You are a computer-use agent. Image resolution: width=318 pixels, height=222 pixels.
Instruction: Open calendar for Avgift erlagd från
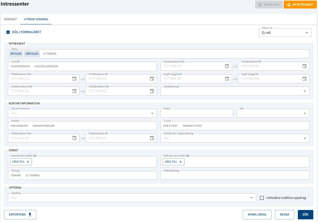click(227, 79)
